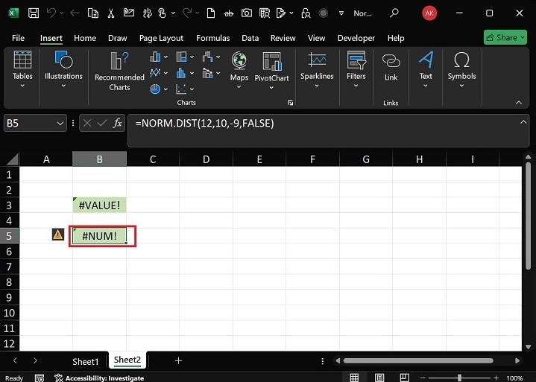Collapse the ribbon with the chevron
This screenshot has height=382, width=536.
520,103
